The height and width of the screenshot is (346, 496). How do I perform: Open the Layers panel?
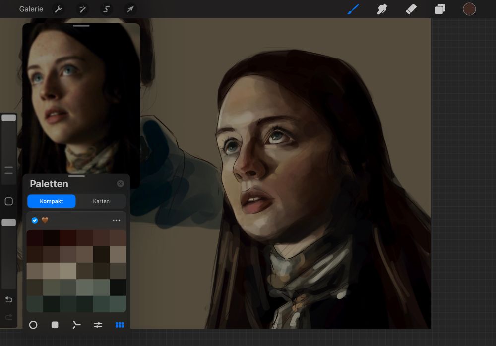440,9
